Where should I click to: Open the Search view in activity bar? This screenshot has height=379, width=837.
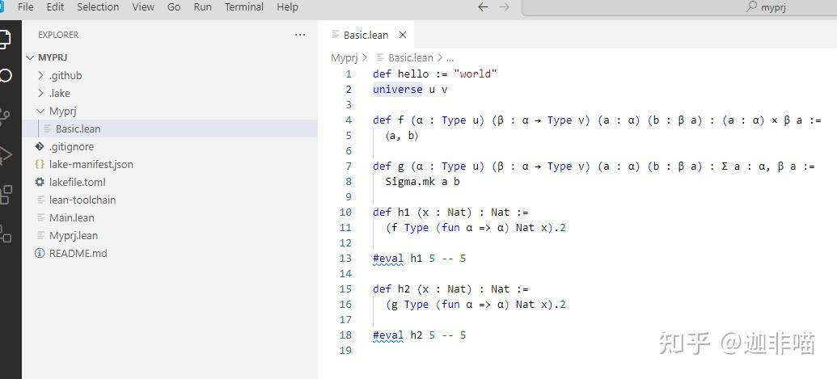click(5, 76)
